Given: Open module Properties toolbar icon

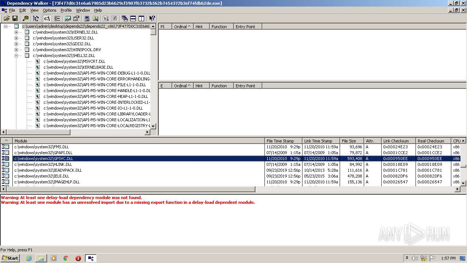Looking at the screenshot, I should [76, 18].
